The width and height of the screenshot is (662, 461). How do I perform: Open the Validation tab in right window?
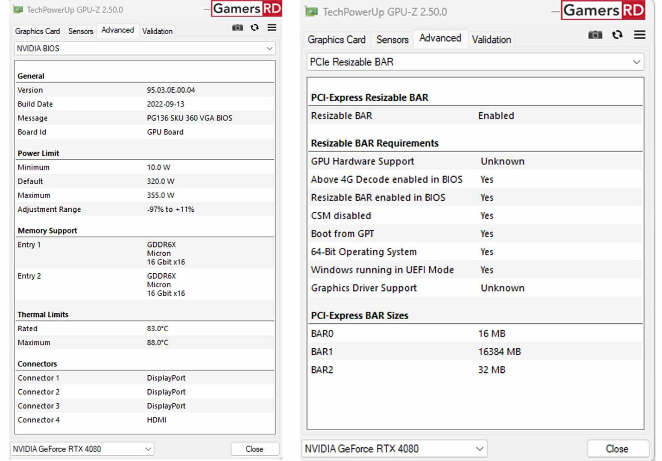click(492, 40)
